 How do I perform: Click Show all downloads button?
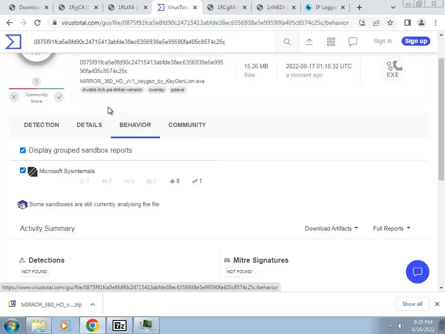click(412, 304)
